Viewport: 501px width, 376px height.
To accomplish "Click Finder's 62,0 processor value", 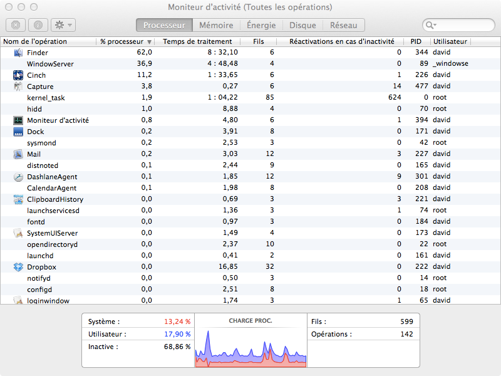I will pos(145,52).
